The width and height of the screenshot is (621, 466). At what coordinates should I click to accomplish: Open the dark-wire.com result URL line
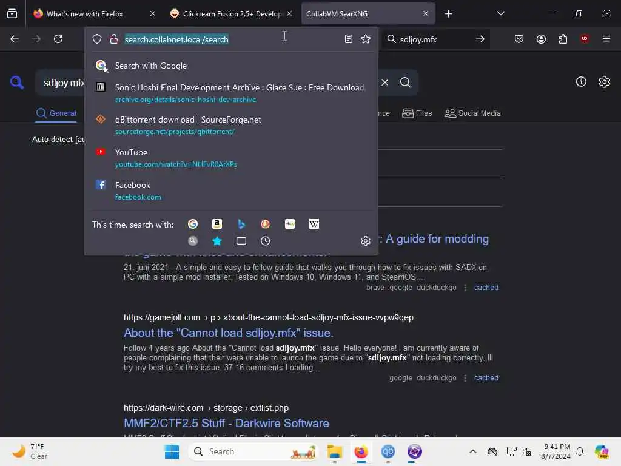tap(206, 408)
